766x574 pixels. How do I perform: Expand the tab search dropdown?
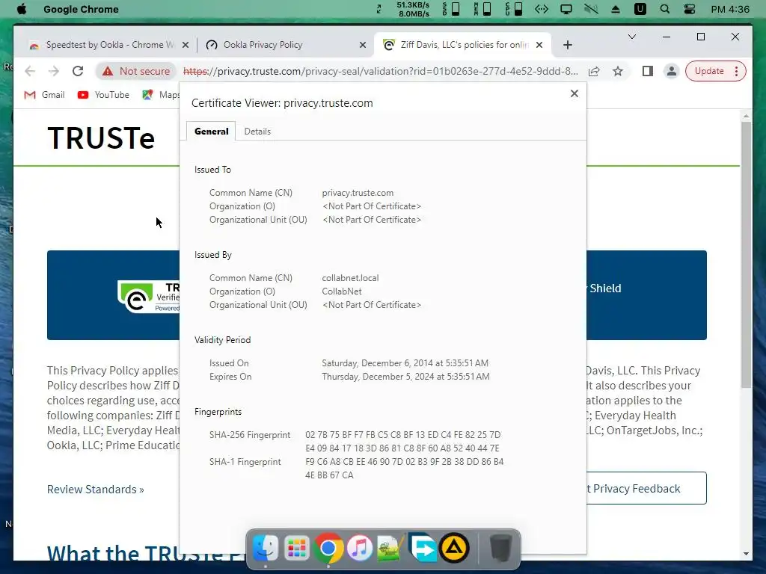click(631, 37)
